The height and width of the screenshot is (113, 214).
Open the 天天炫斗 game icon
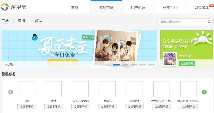click(x=170, y=59)
